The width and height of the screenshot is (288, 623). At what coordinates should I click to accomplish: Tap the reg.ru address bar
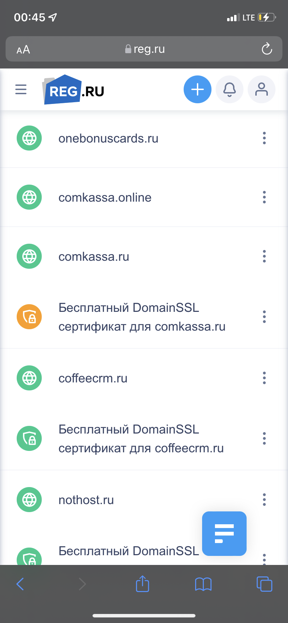[145, 49]
